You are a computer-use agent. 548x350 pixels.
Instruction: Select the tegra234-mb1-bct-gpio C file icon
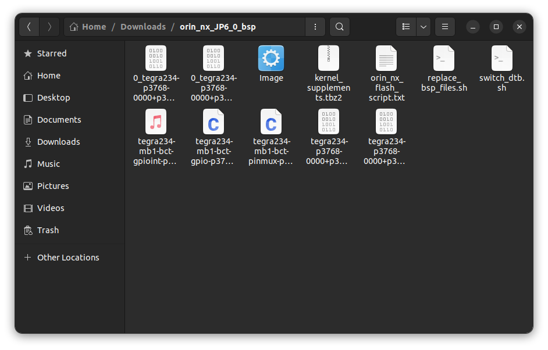(x=213, y=122)
